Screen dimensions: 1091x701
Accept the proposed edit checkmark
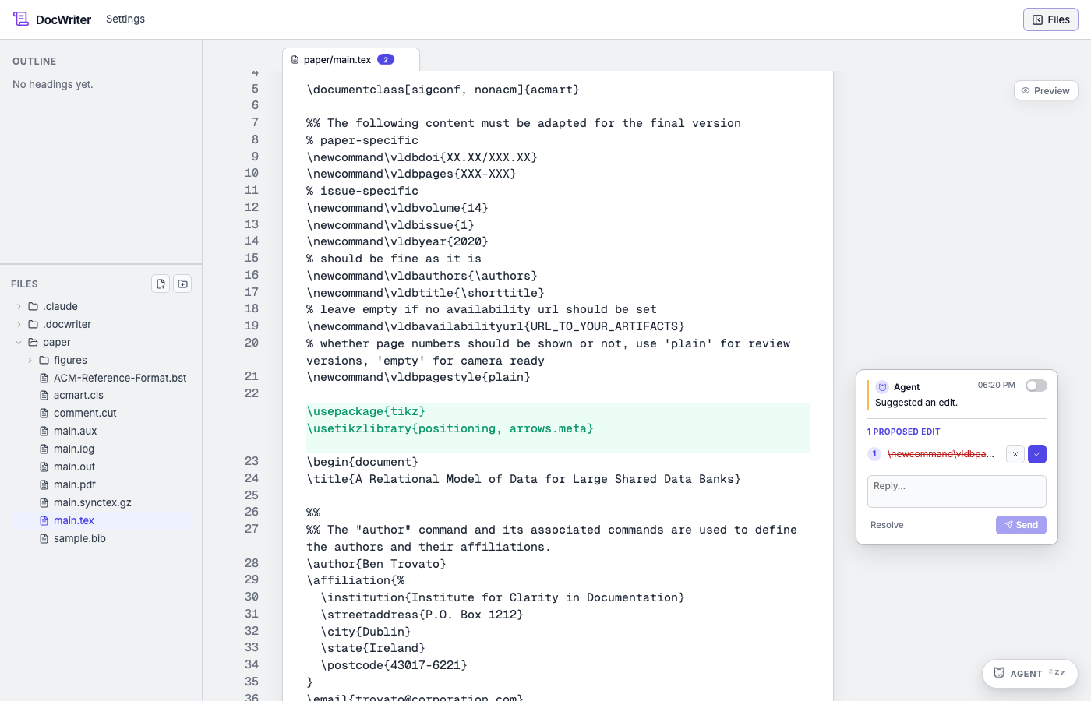coord(1037,454)
